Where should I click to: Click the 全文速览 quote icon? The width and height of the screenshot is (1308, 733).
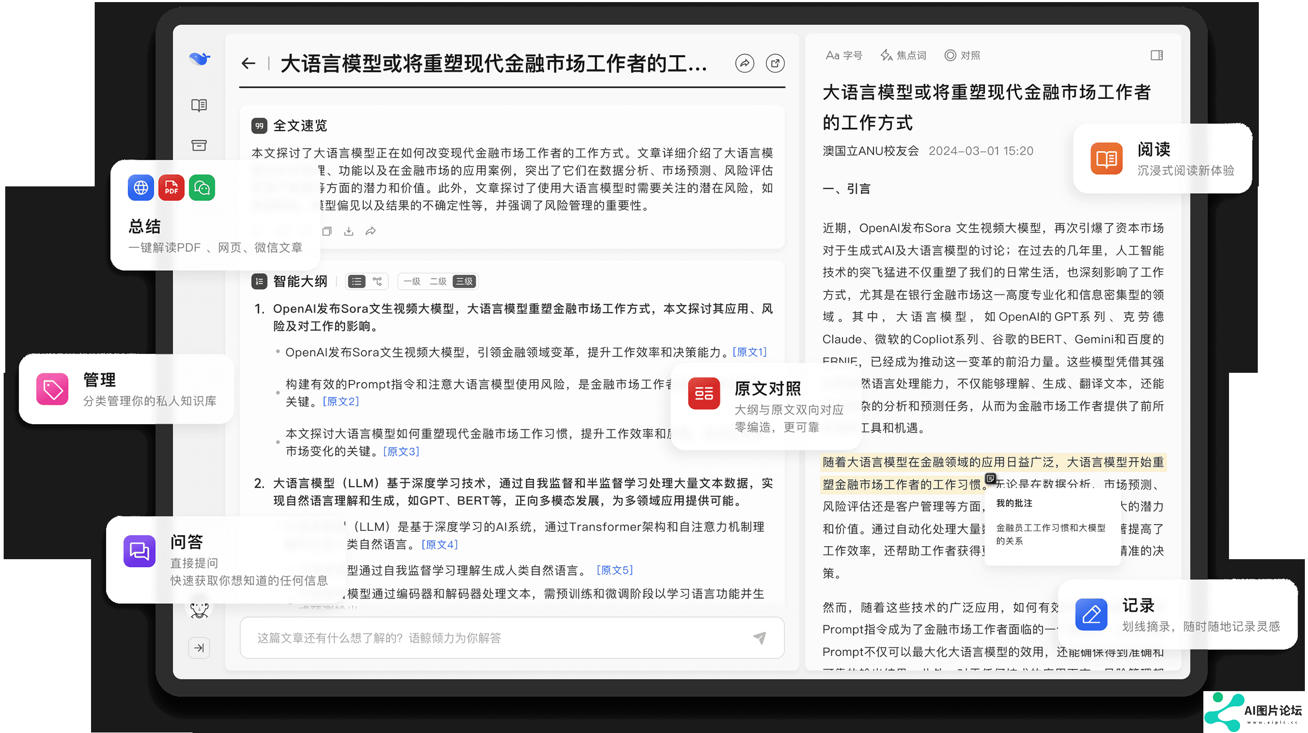tap(259, 126)
